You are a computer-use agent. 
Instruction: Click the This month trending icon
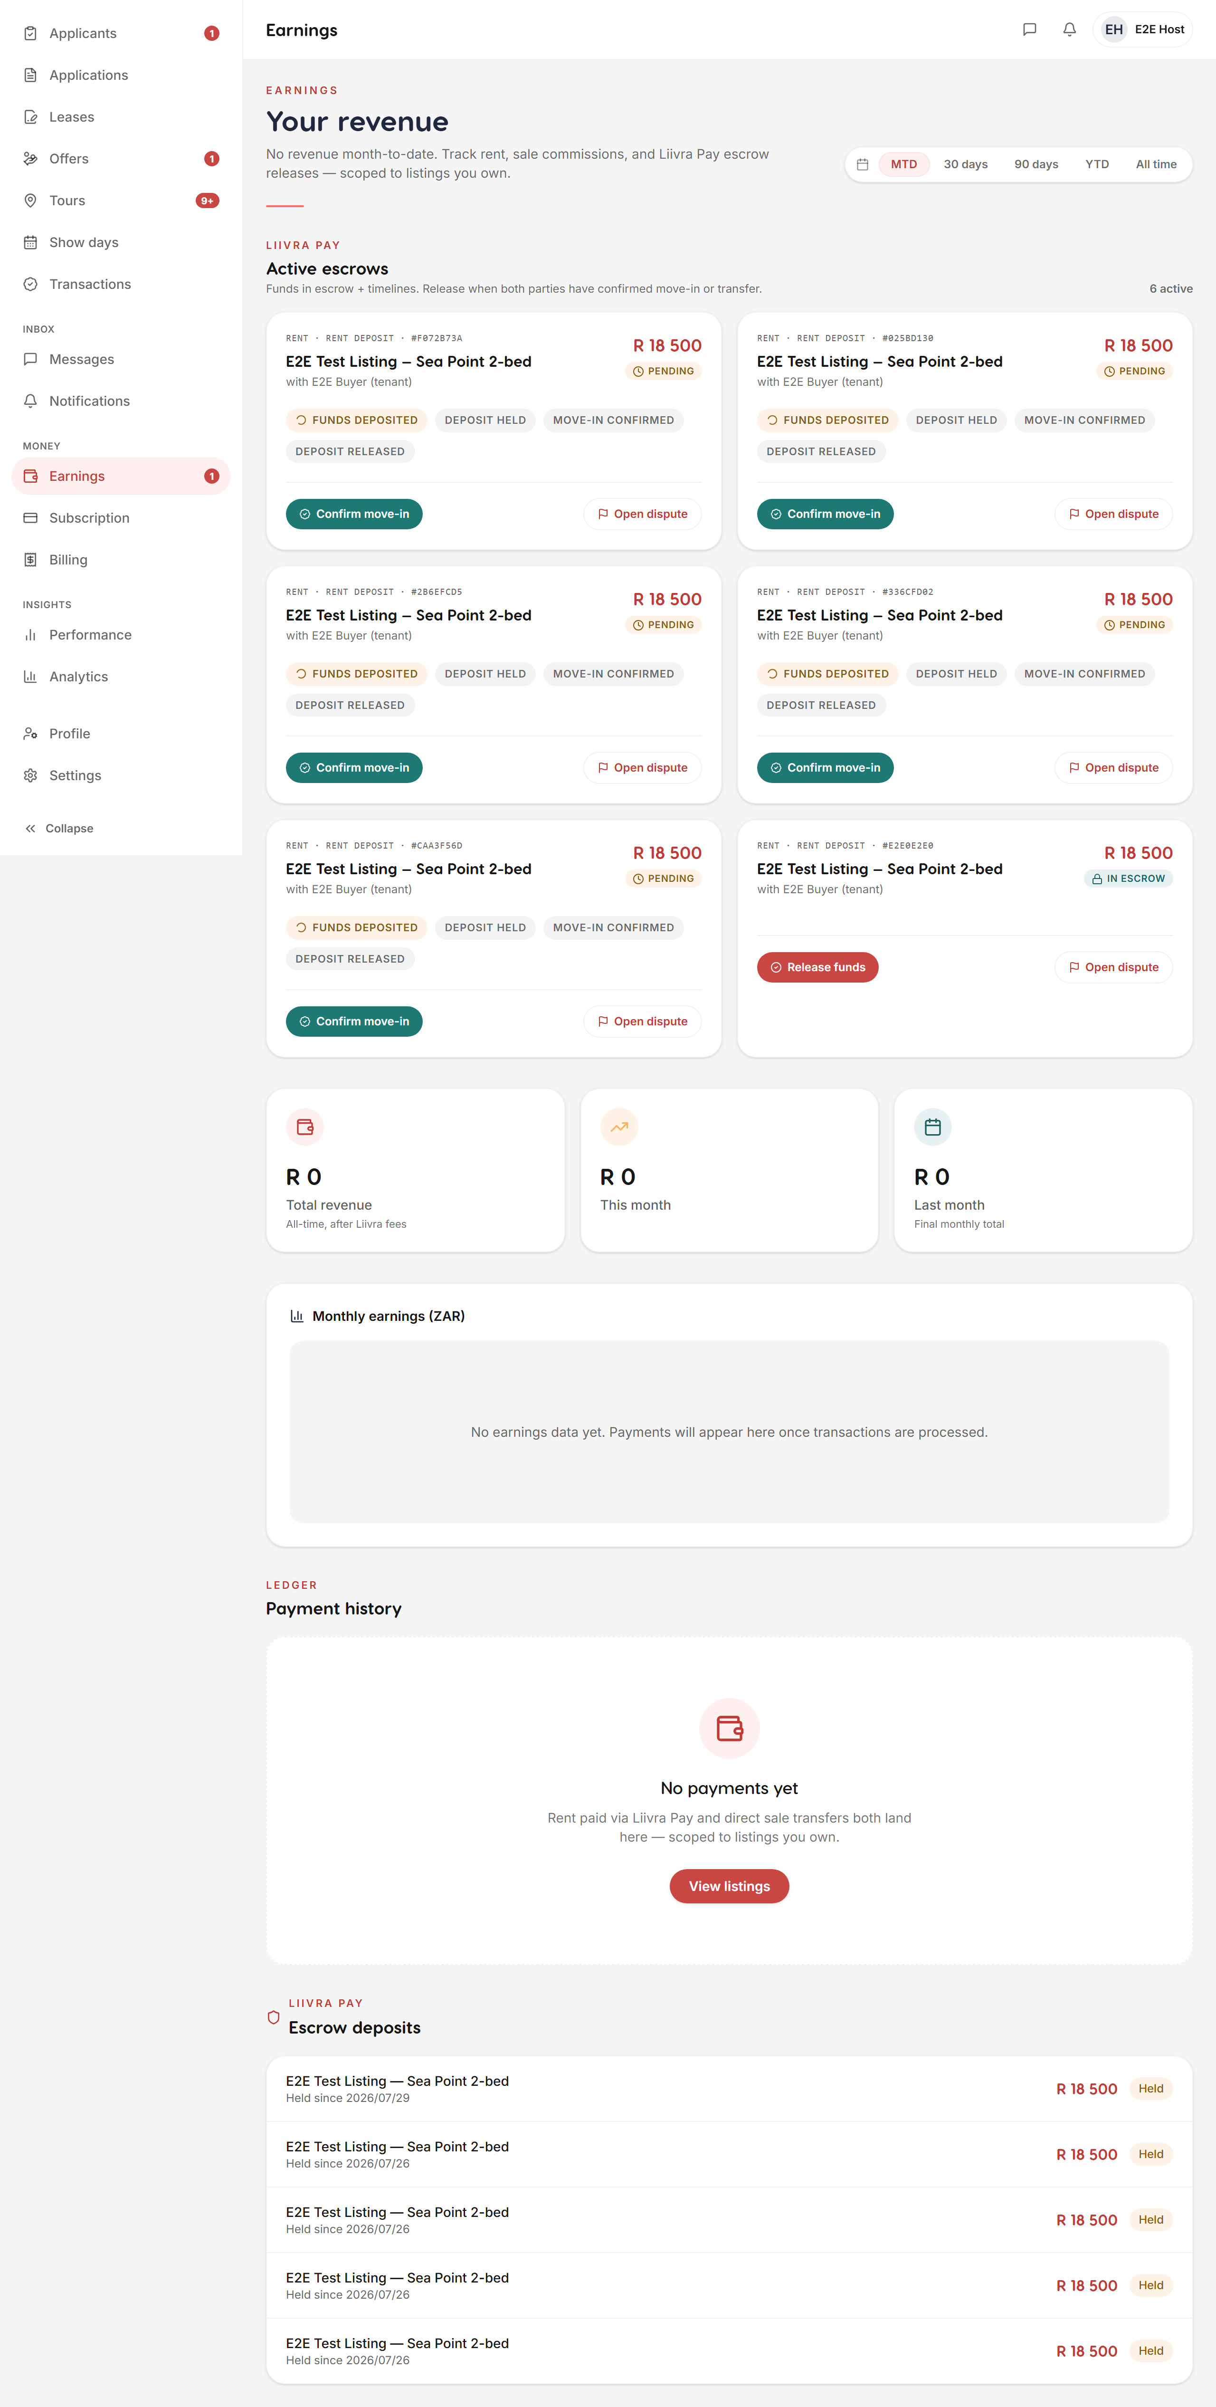(x=618, y=1128)
